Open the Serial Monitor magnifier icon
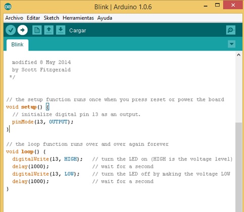This screenshot has height=212, width=244. 231,30
